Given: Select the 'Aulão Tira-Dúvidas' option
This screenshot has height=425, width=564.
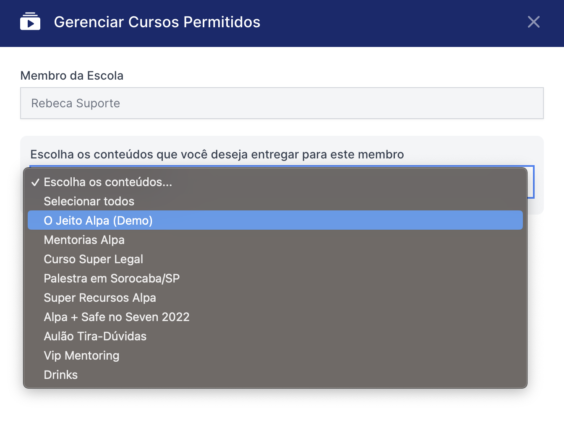Looking at the screenshot, I should coord(95,337).
